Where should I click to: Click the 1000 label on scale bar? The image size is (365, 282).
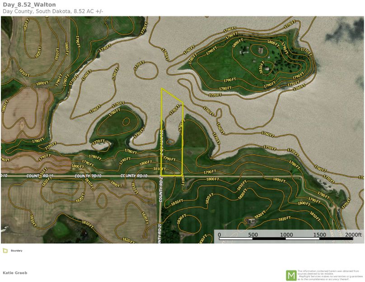tap(286, 235)
